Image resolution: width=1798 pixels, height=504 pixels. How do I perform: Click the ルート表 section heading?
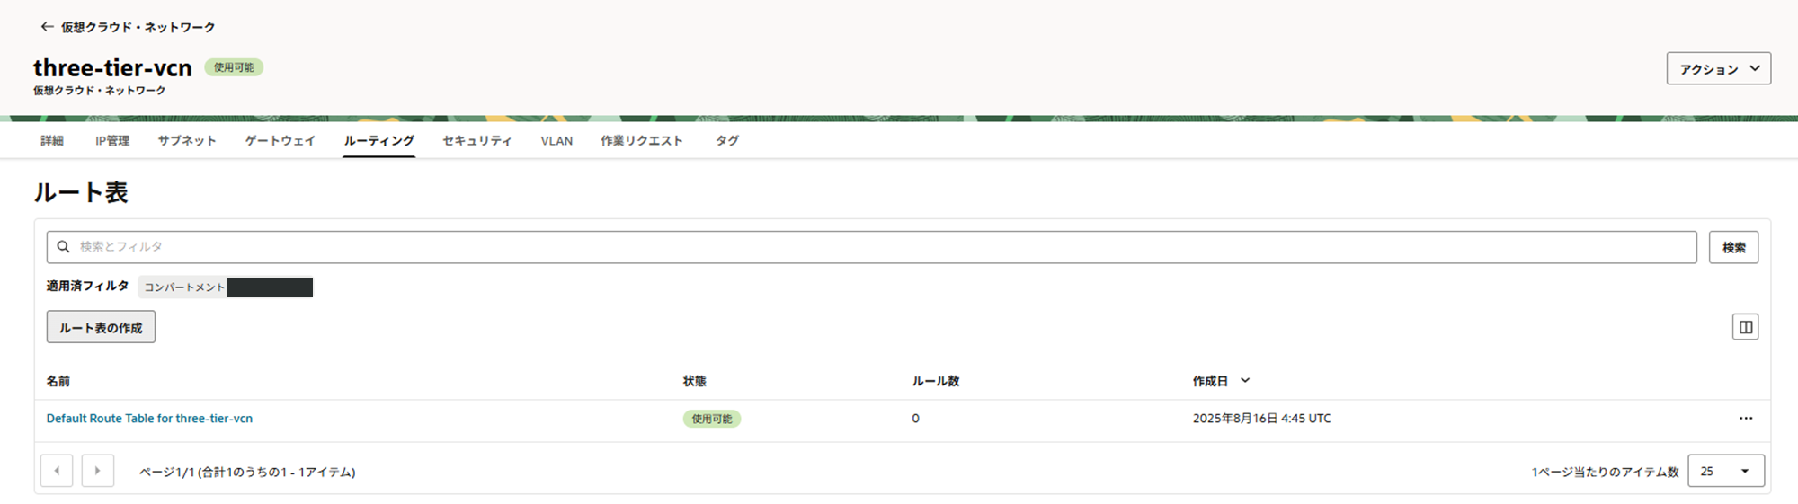click(81, 192)
